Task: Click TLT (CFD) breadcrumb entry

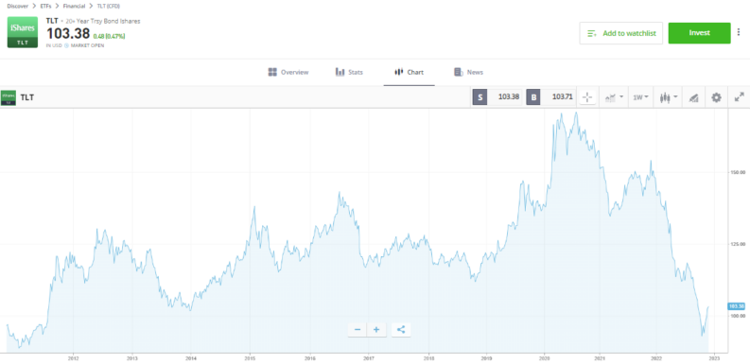Action: pos(109,7)
